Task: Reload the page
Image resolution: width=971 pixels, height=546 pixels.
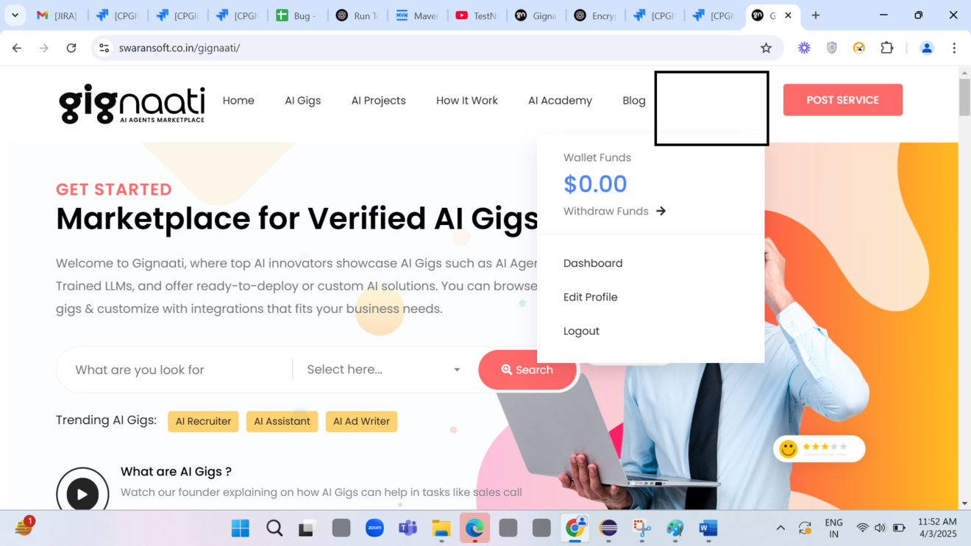Action: pos(71,48)
